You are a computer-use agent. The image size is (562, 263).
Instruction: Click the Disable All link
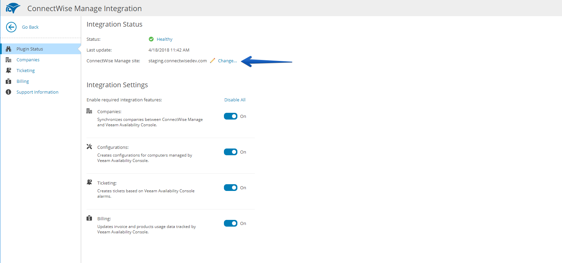[x=235, y=100]
